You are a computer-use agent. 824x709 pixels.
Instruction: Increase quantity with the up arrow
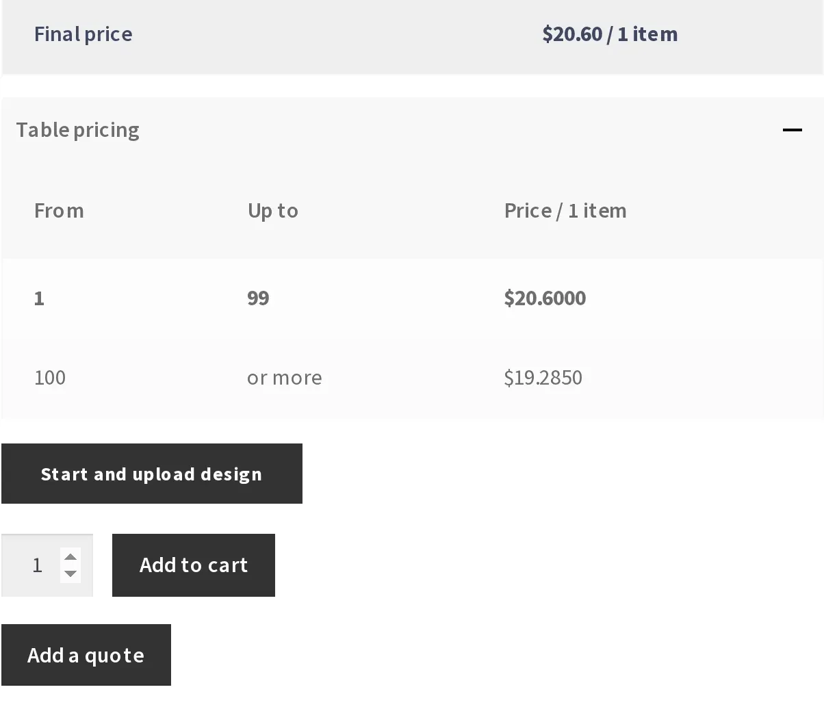(70, 556)
